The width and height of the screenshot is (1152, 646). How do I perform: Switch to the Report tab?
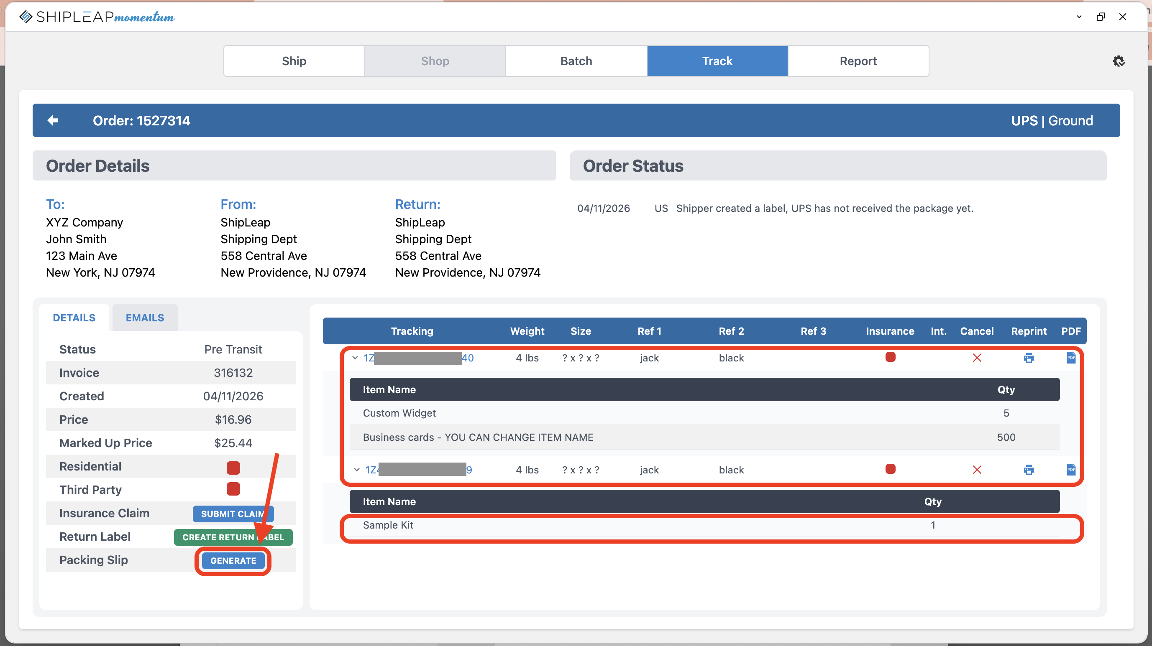click(858, 61)
